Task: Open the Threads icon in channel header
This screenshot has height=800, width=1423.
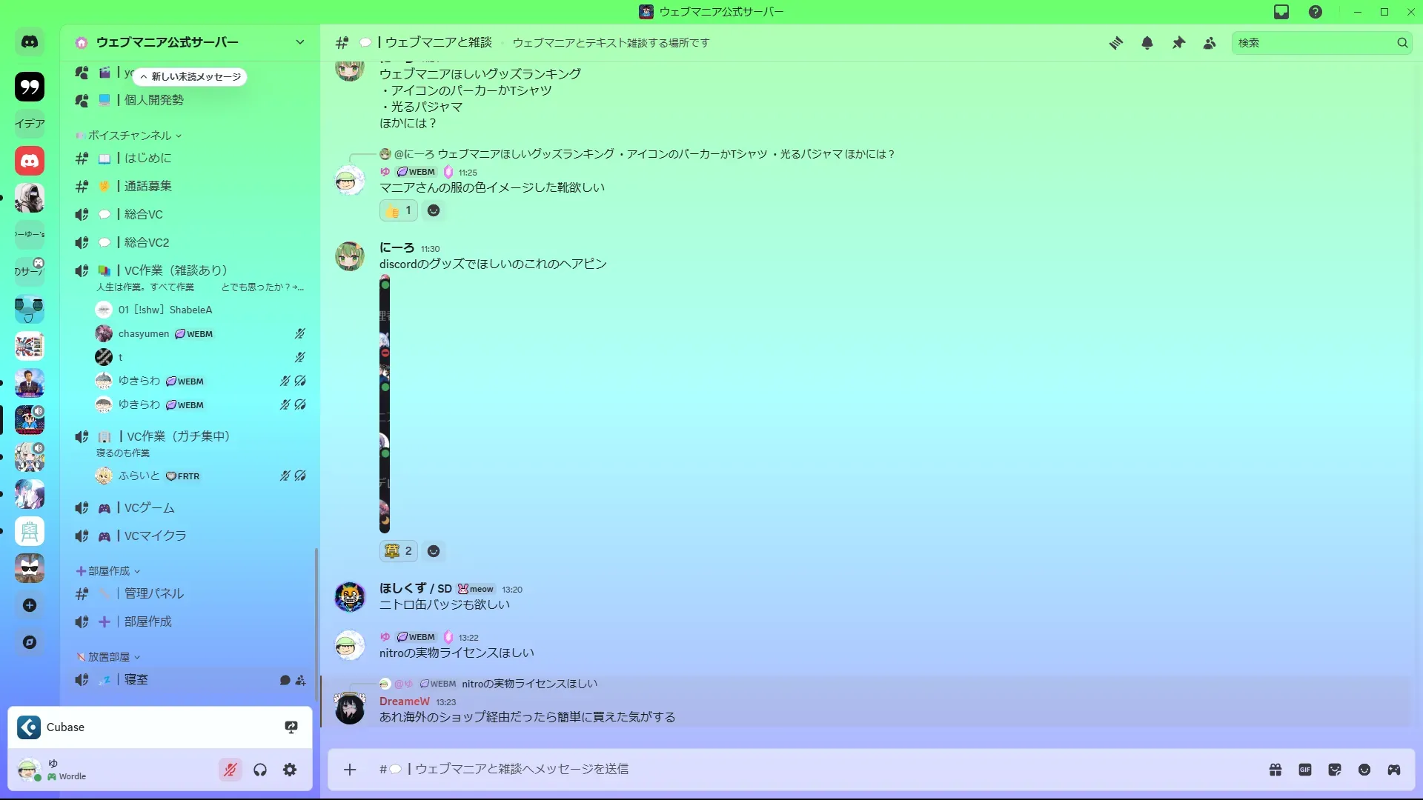Action: pos(1115,43)
